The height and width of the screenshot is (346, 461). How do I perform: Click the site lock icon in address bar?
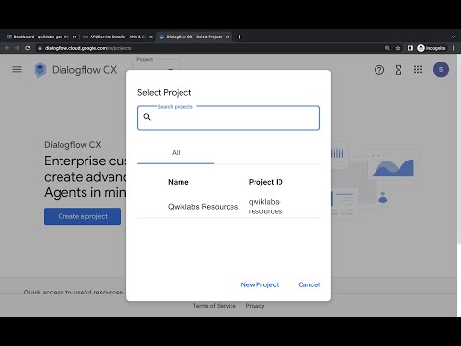pos(40,48)
